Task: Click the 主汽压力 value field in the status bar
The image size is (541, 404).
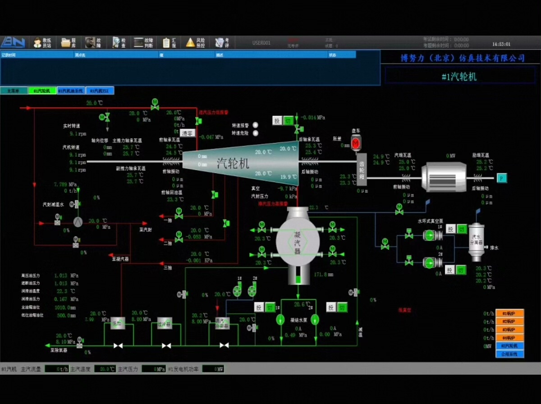Action: pyautogui.click(x=154, y=369)
